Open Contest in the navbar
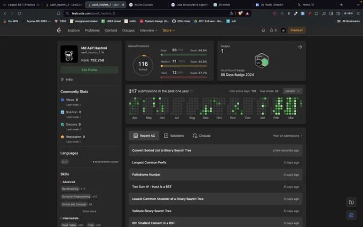Image resolution: width=363 pixels, height=227 pixels. point(111,30)
